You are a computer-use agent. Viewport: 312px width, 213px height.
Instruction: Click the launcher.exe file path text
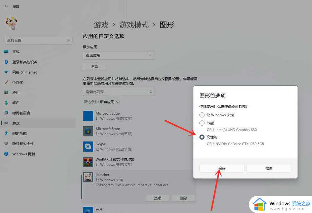coord(132,185)
